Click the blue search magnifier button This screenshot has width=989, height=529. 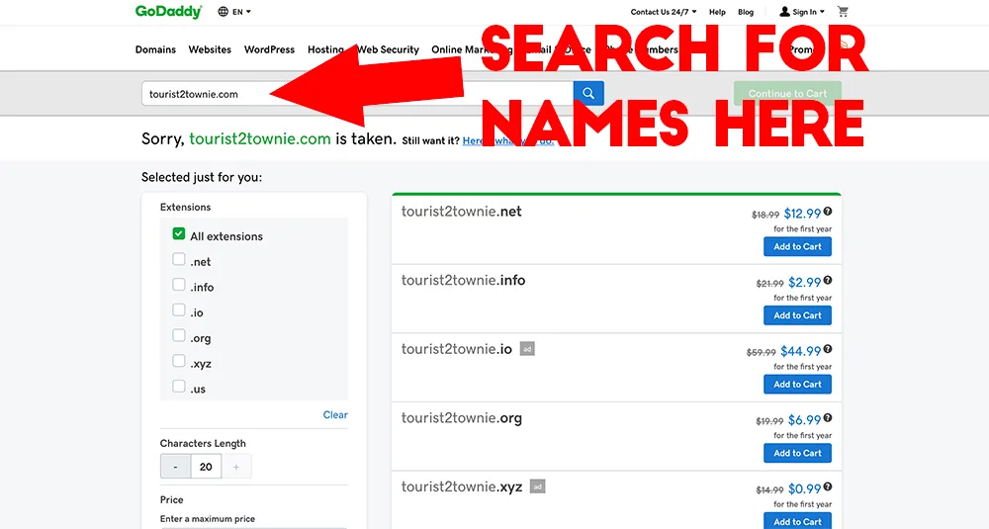(x=588, y=93)
